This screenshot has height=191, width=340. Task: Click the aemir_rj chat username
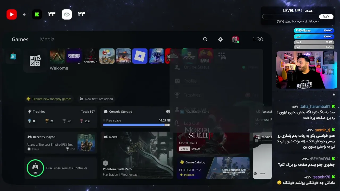322,130
